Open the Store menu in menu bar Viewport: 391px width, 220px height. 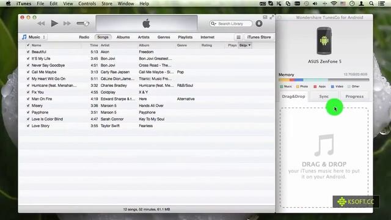pos(107,4)
